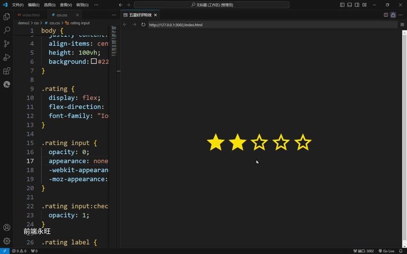The height and width of the screenshot is (254, 407).
Task: Switch to the index.html editor tab
Action: pos(31,15)
